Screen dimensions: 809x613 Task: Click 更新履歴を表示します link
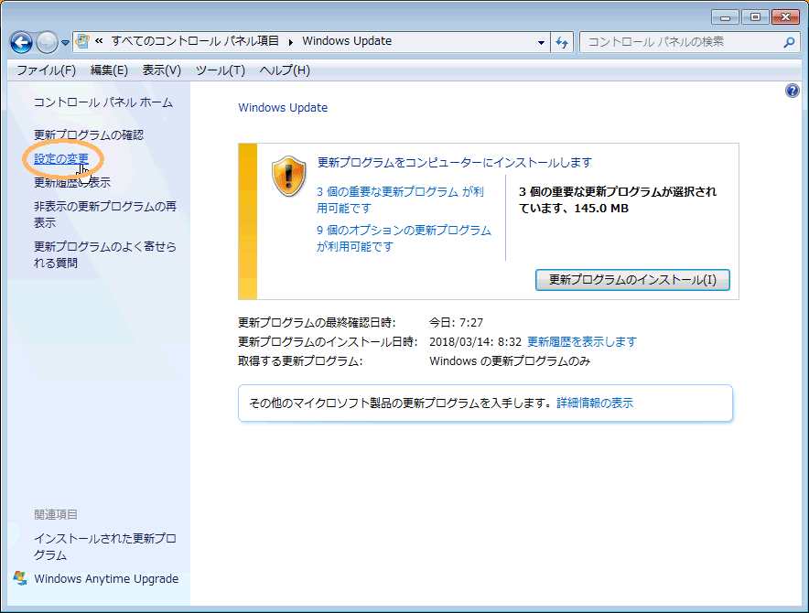tap(582, 341)
